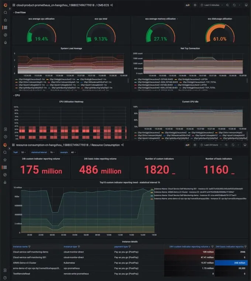Share the CMS-ECS dashboard

coord(111,5)
